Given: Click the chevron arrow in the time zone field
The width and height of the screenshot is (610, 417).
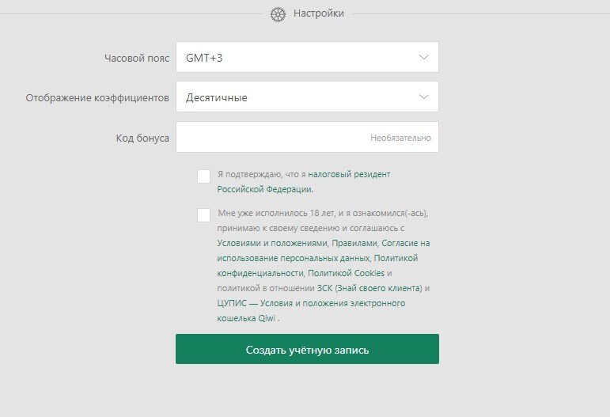Looking at the screenshot, I should (x=424, y=57).
